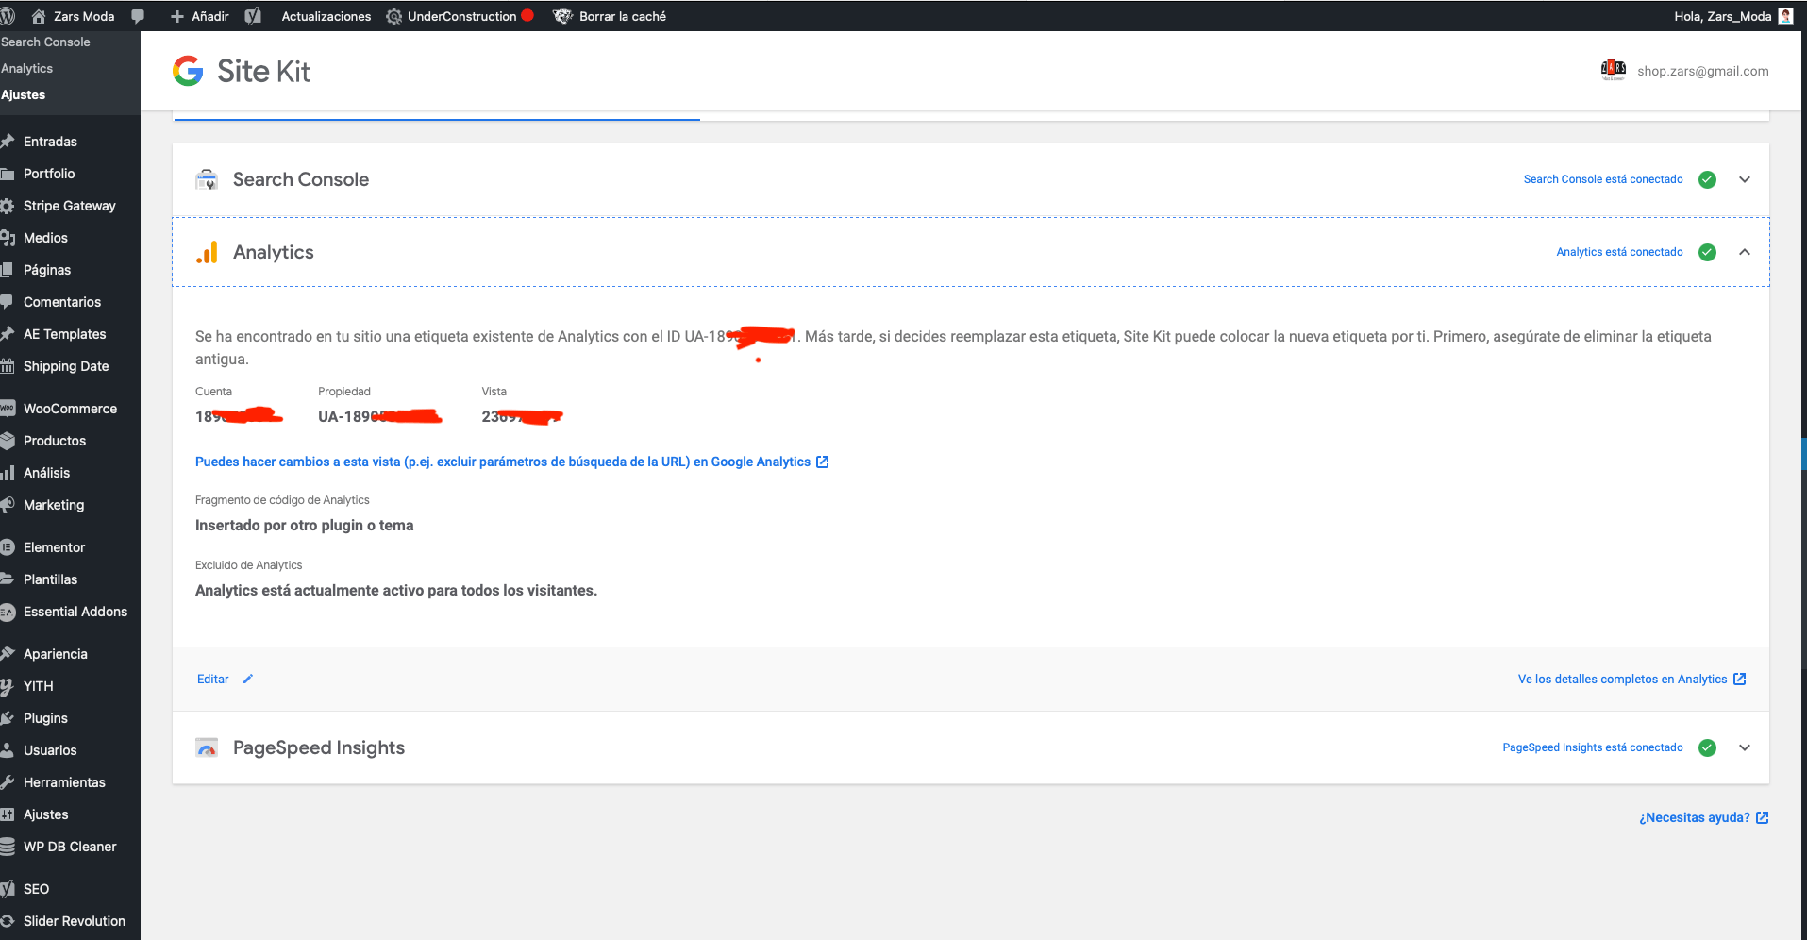
Task: Click the Usuarios person icon in the sidebar
Action: 8,750
